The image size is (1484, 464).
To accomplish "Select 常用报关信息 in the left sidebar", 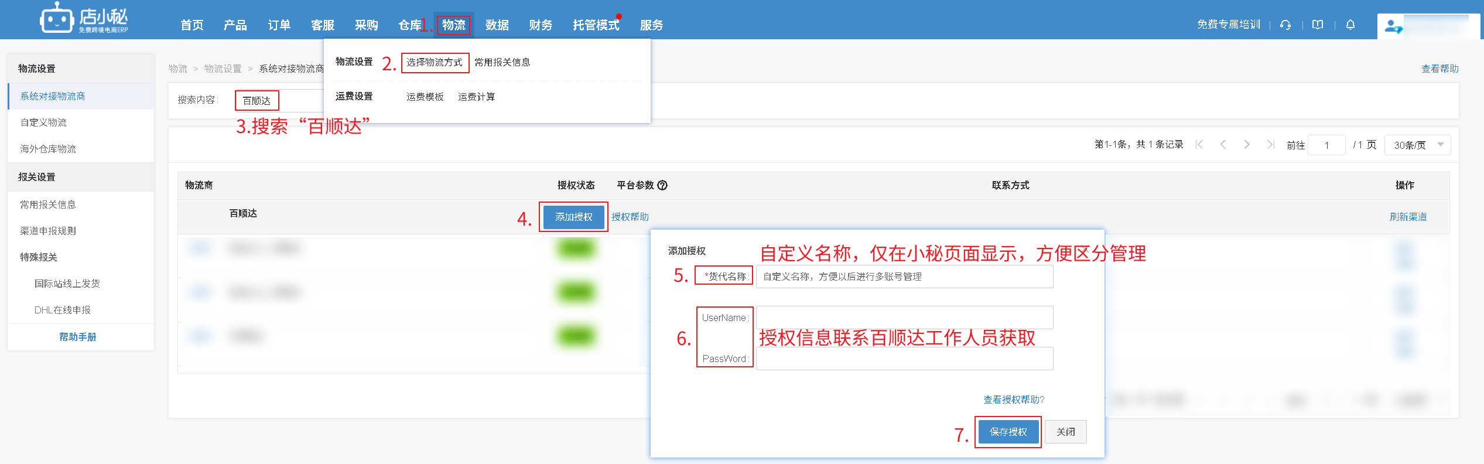I will tap(81, 204).
